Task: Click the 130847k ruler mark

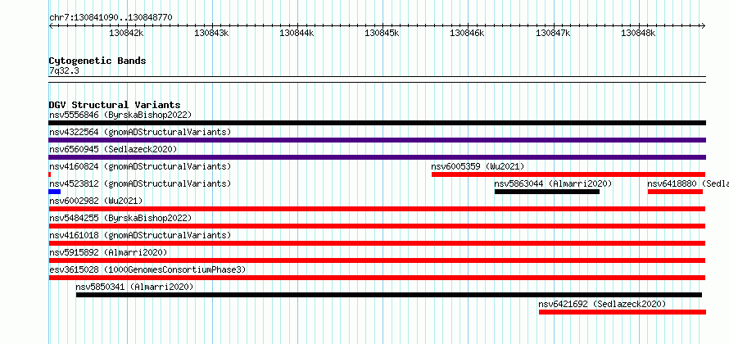Action: (x=553, y=34)
